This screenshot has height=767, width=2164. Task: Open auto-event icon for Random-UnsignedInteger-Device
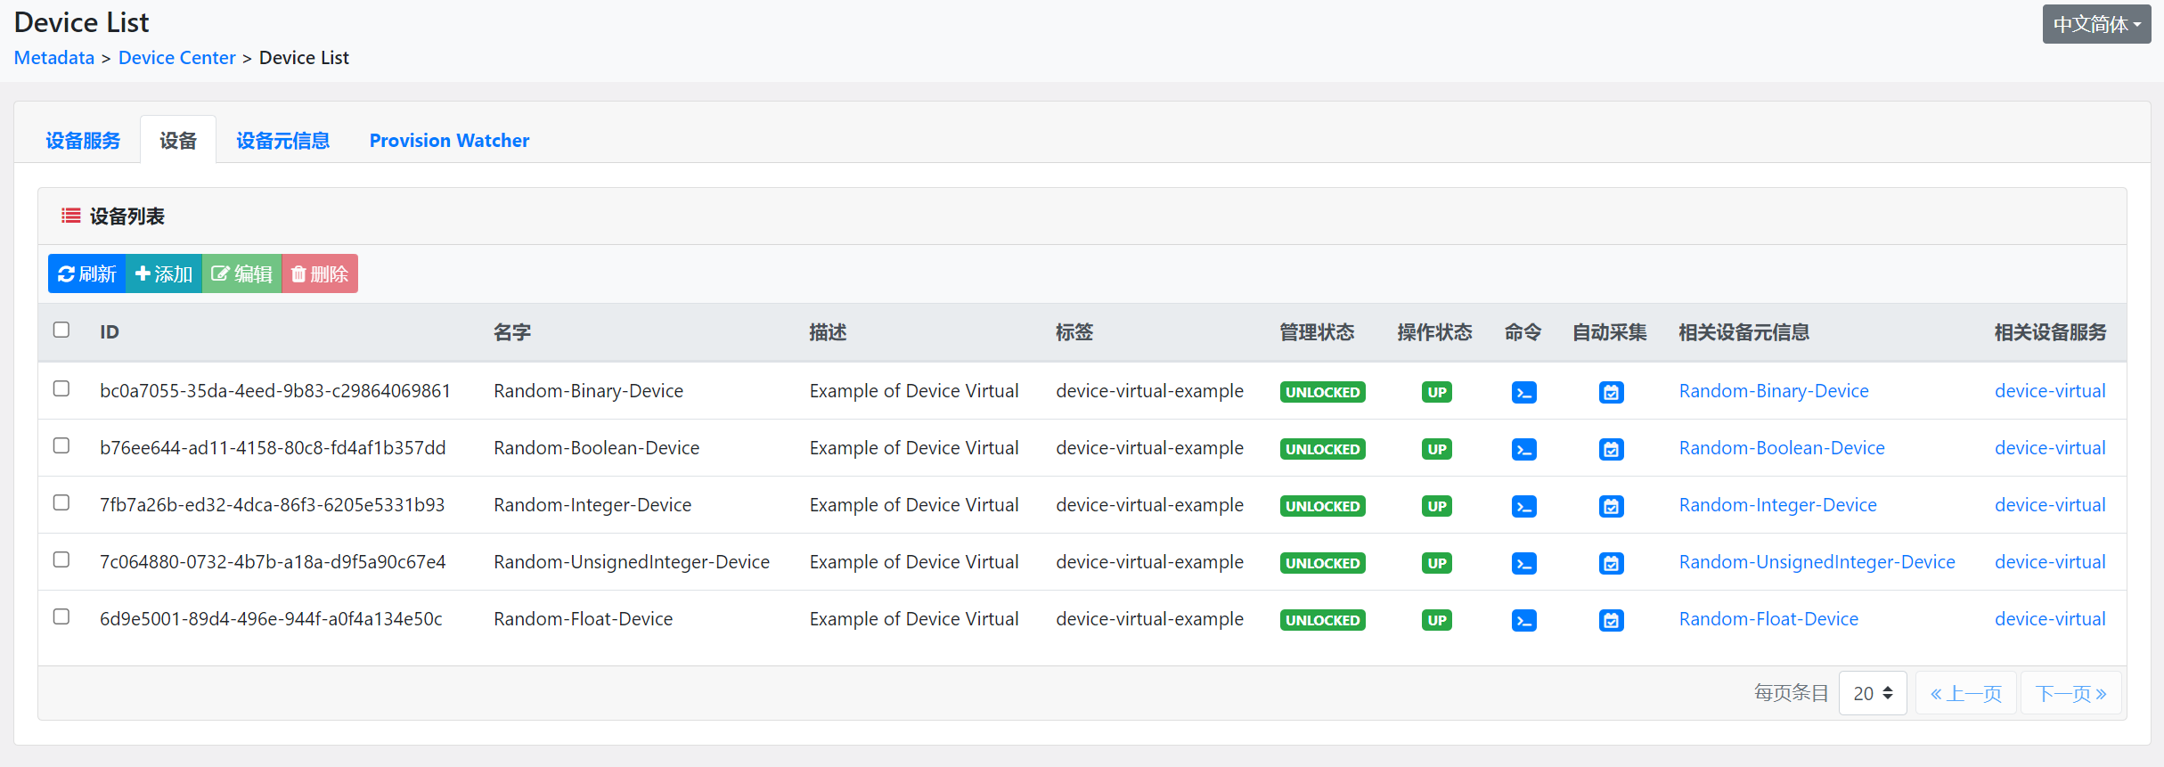coord(1611,563)
